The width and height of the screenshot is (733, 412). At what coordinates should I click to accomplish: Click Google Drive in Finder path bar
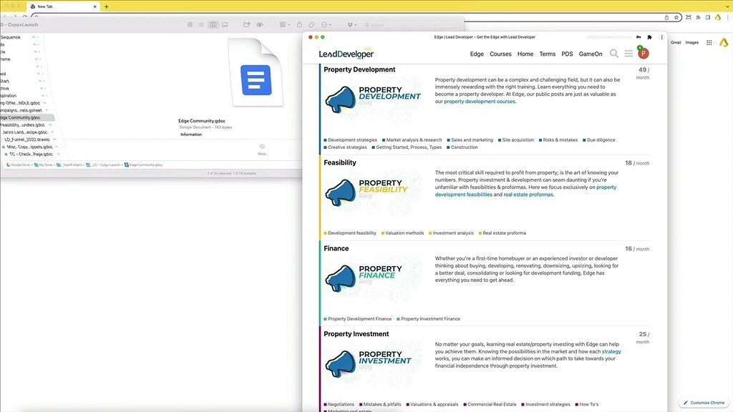[18, 165]
